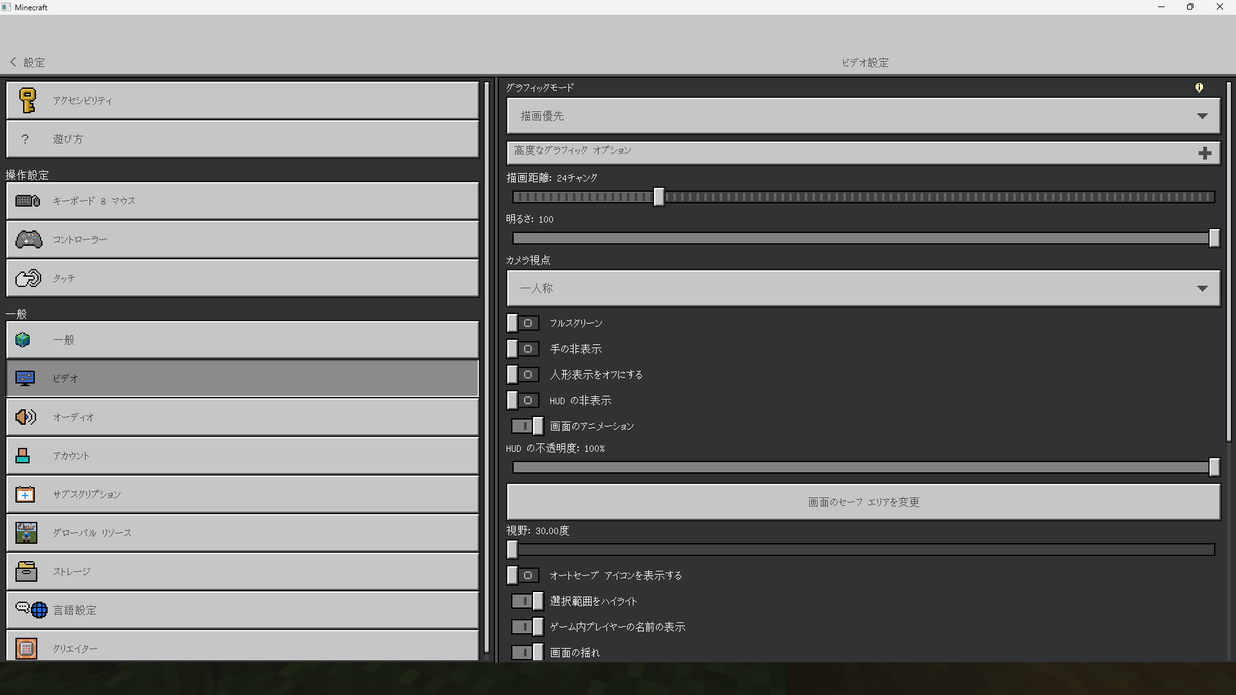The height and width of the screenshot is (695, 1236).
Task: Click the globe 言語設定 icon
Action: [x=39, y=610]
